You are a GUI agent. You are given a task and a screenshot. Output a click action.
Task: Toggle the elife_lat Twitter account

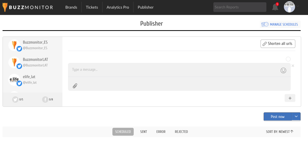[32, 80]
